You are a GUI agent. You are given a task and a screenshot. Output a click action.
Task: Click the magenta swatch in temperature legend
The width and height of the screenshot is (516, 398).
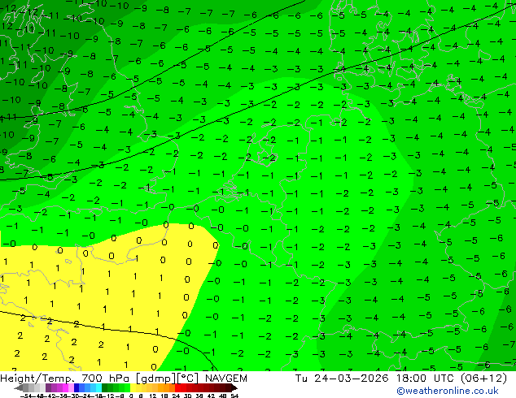coord(65,387)
